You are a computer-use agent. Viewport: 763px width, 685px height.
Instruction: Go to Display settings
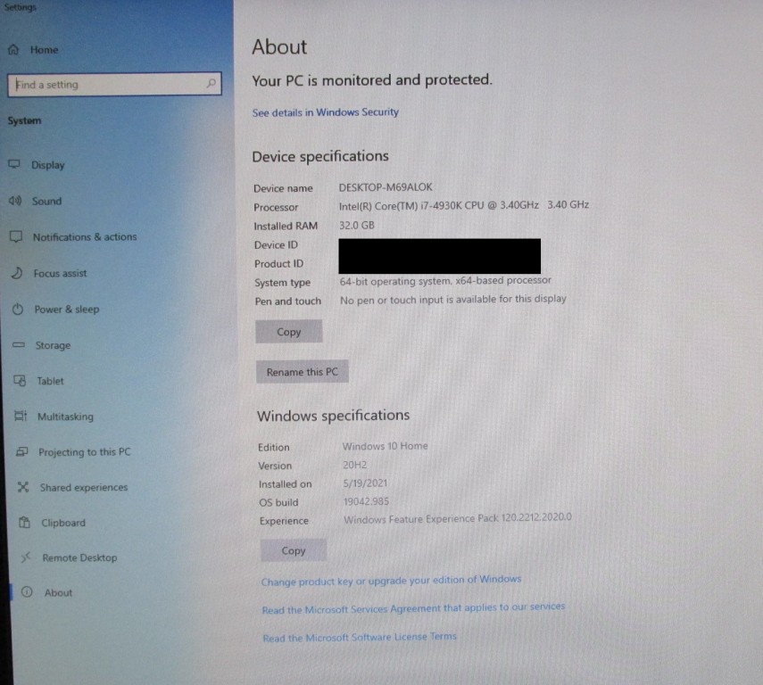(x=47, y=165)
